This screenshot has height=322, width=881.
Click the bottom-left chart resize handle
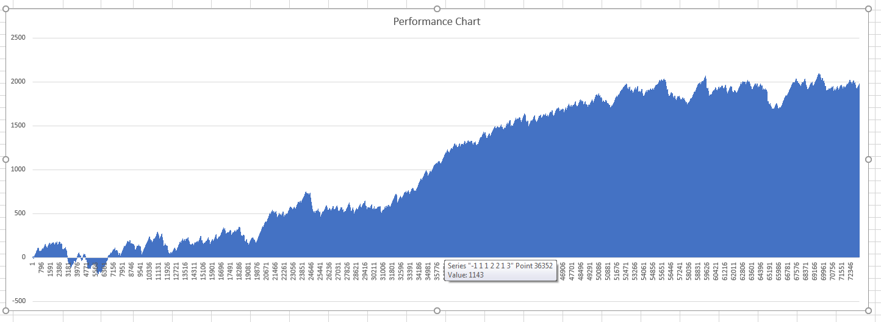pos(5,310)
